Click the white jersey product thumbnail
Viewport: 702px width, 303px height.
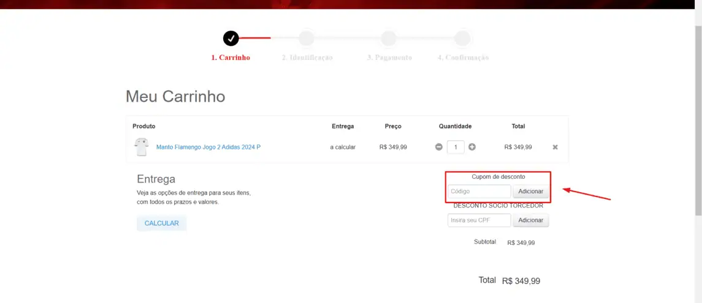[140, 147]
